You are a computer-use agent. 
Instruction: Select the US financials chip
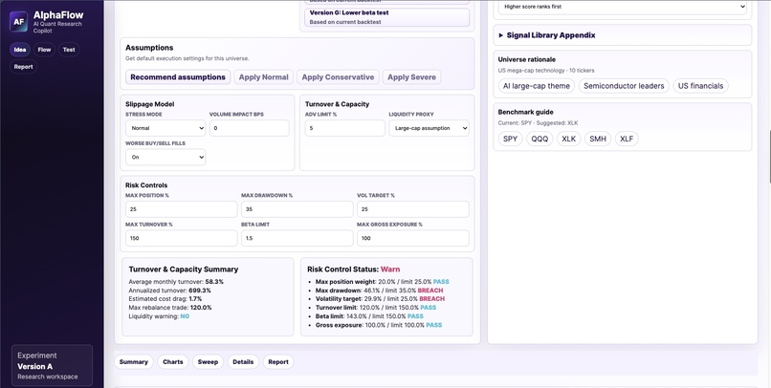(700, 86)
